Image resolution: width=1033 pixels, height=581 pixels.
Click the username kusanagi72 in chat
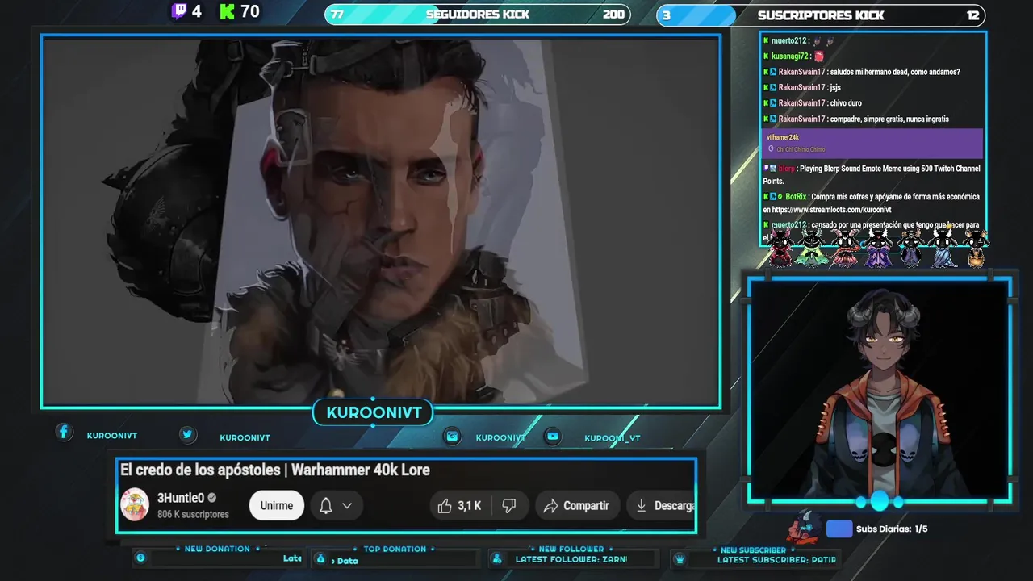coord(789,56)
